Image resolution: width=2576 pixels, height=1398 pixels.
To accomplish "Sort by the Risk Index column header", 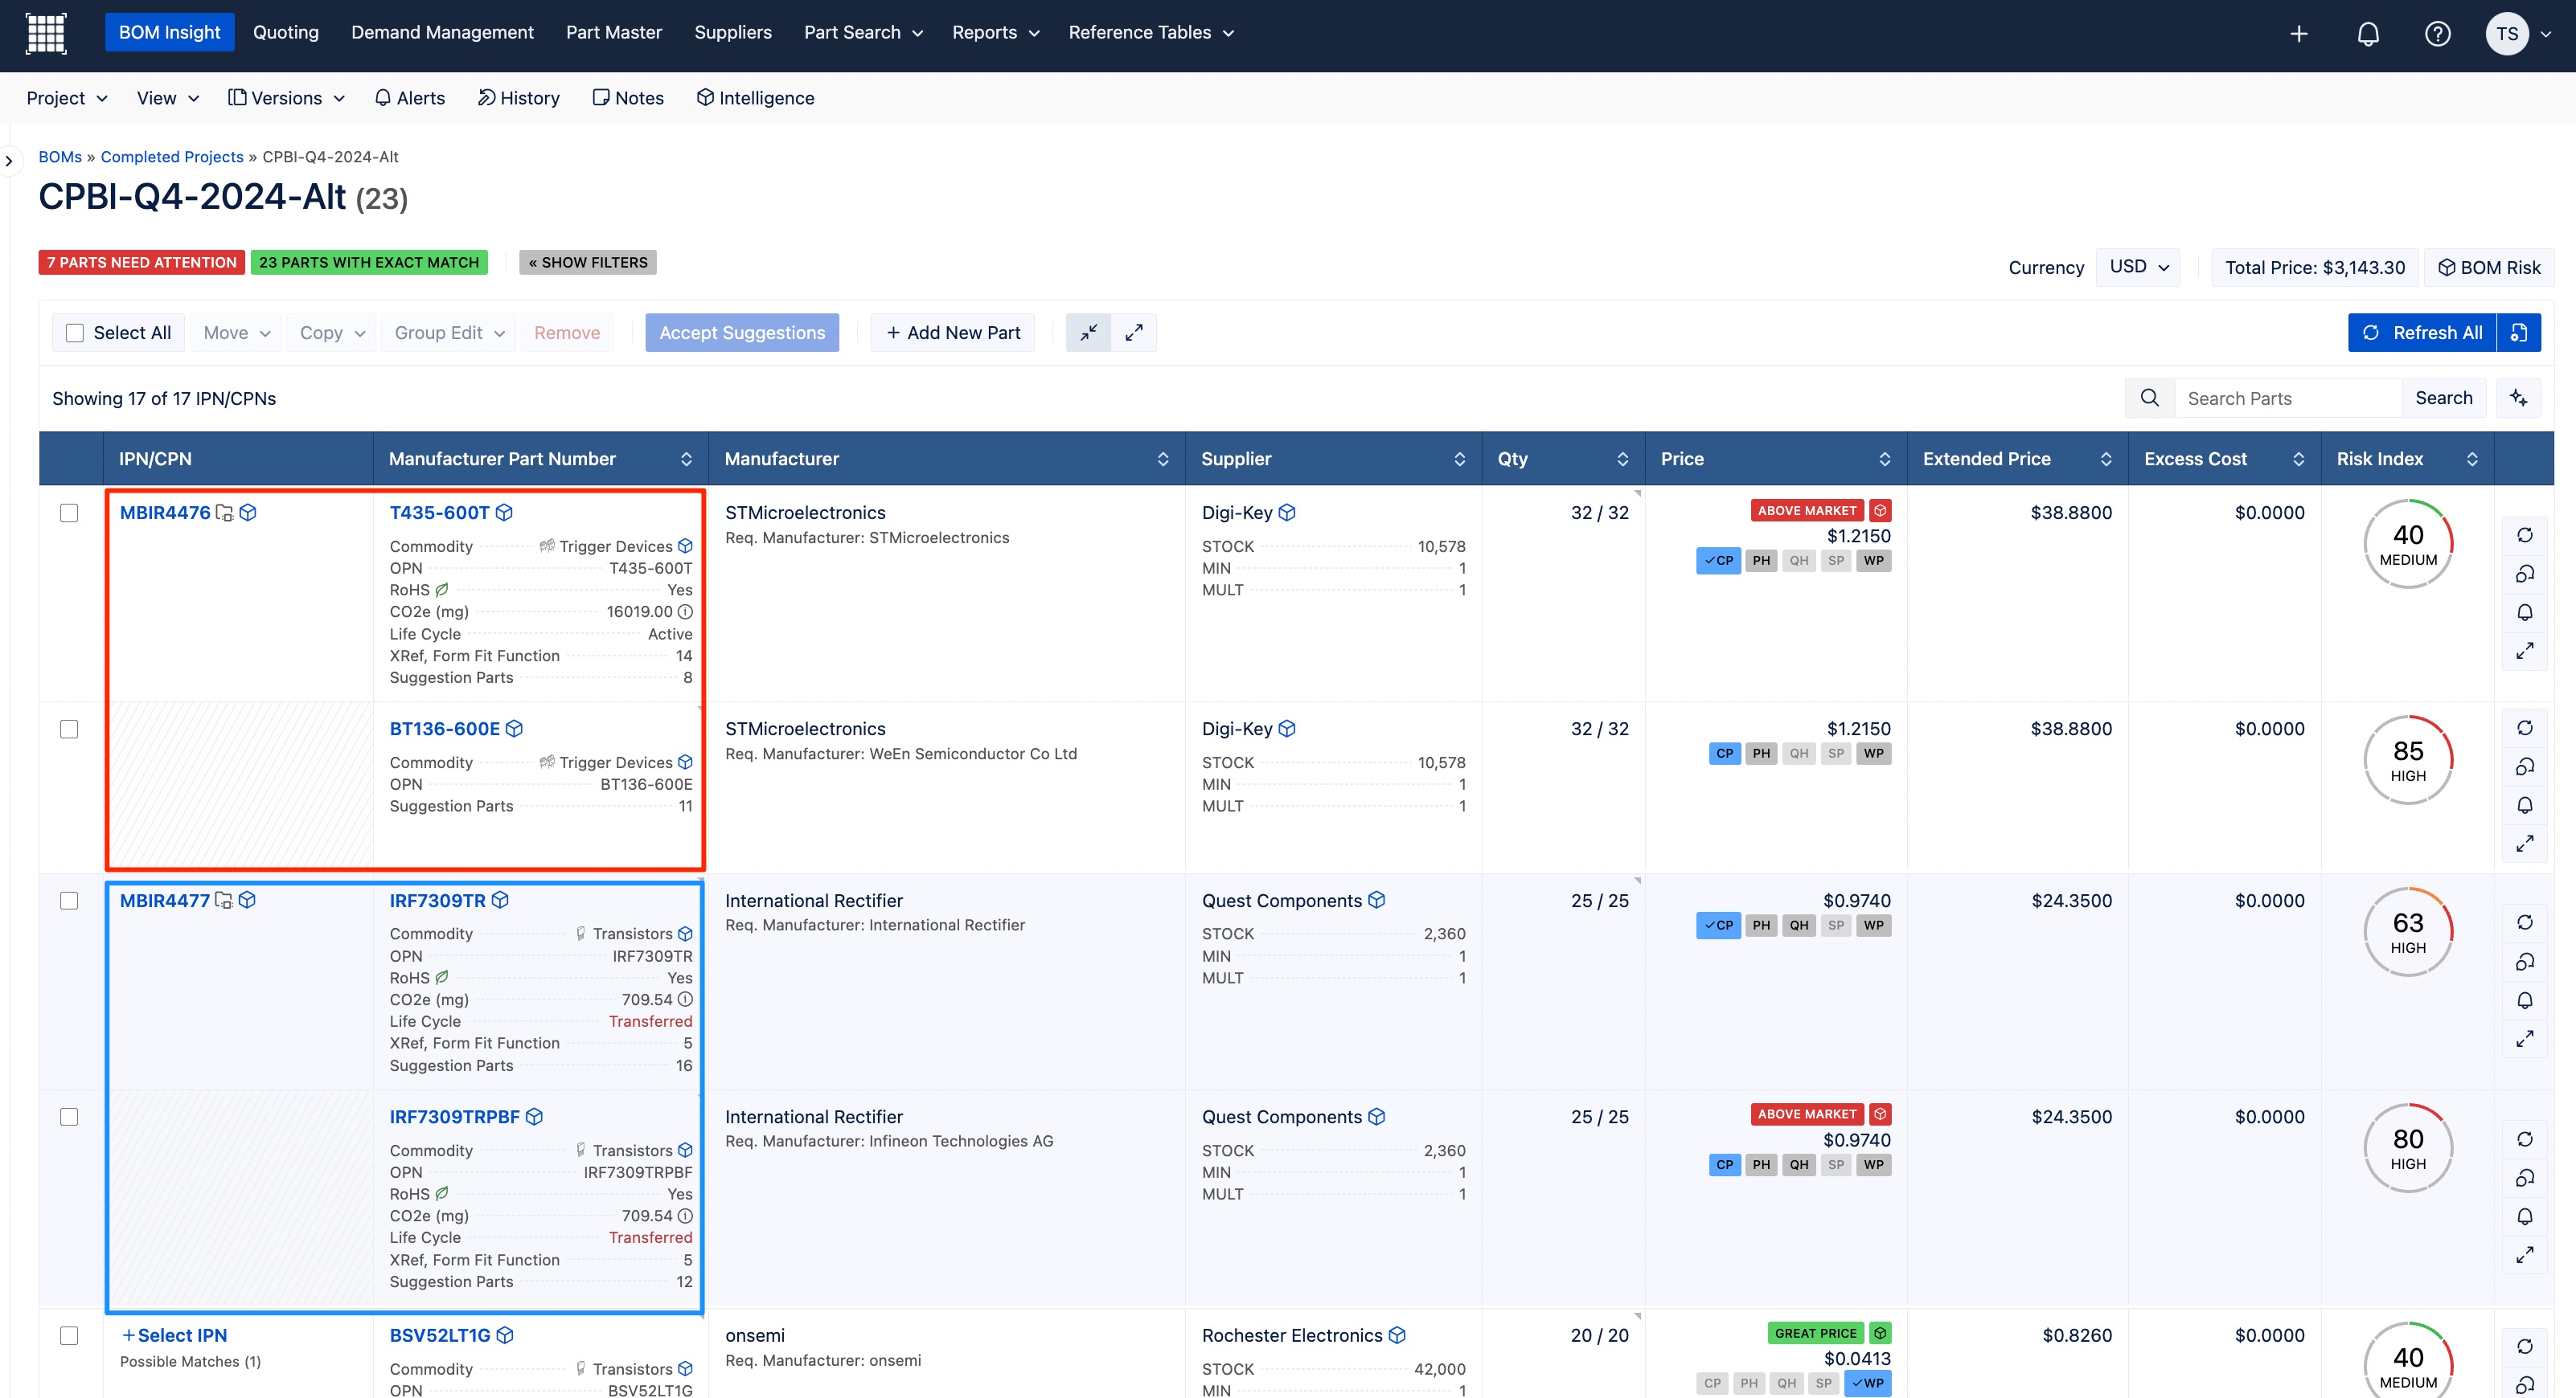I will (2407, 459).
